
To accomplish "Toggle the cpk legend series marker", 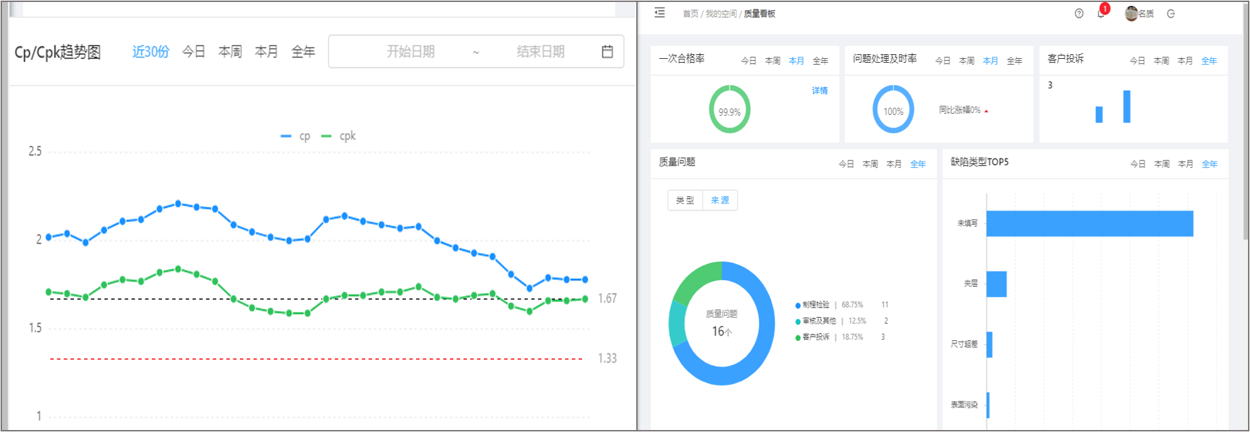I will click(327, 136).
